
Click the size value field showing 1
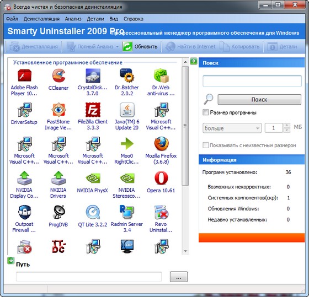point(274,128)
